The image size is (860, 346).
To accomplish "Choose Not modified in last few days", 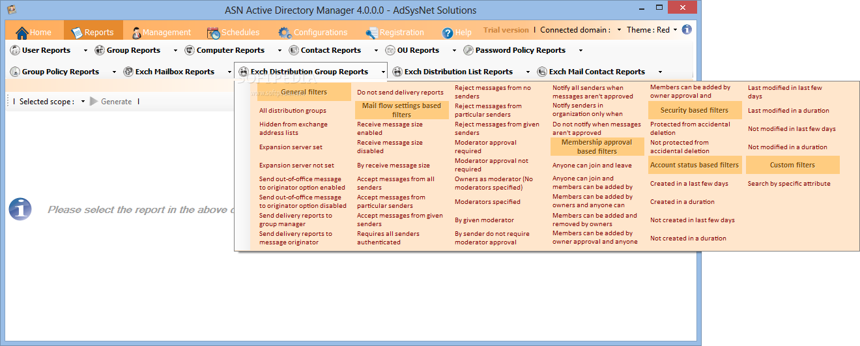I will [x=792, y=129].
